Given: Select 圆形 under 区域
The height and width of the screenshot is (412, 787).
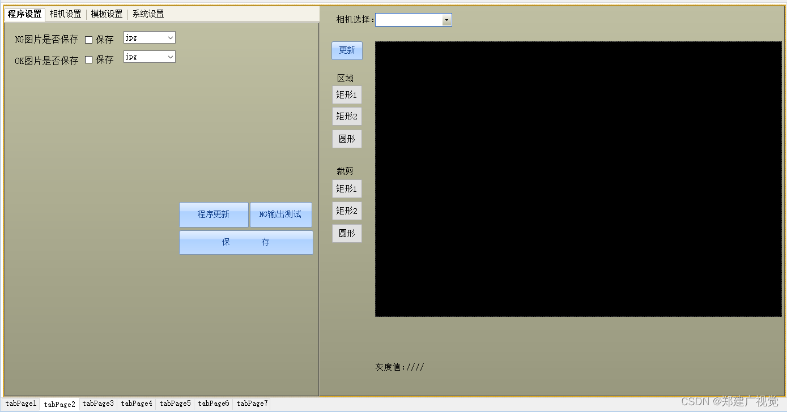Looking at the screenshot, I should pyautogui.click(x=347, y=139).
